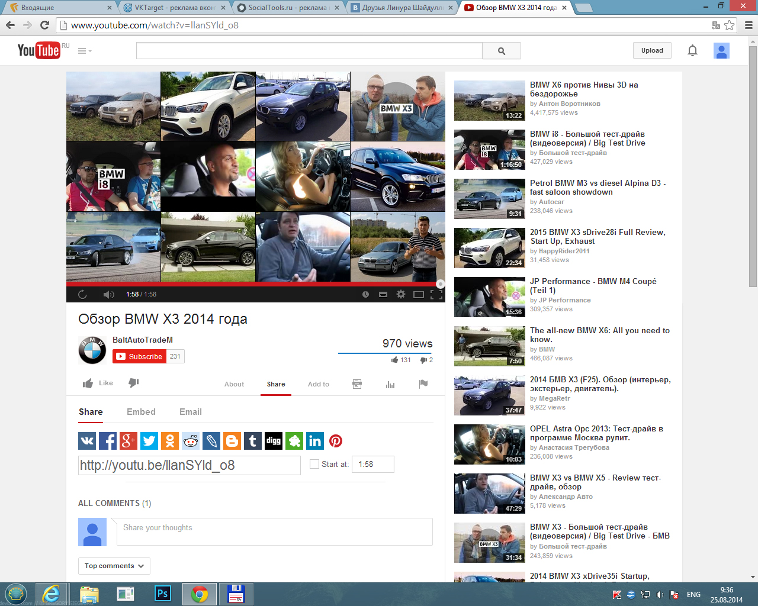The height and width of the screenshot is (606, 758).
Task: Share the video on Pinterest
Action: click(x=336, y=441)
